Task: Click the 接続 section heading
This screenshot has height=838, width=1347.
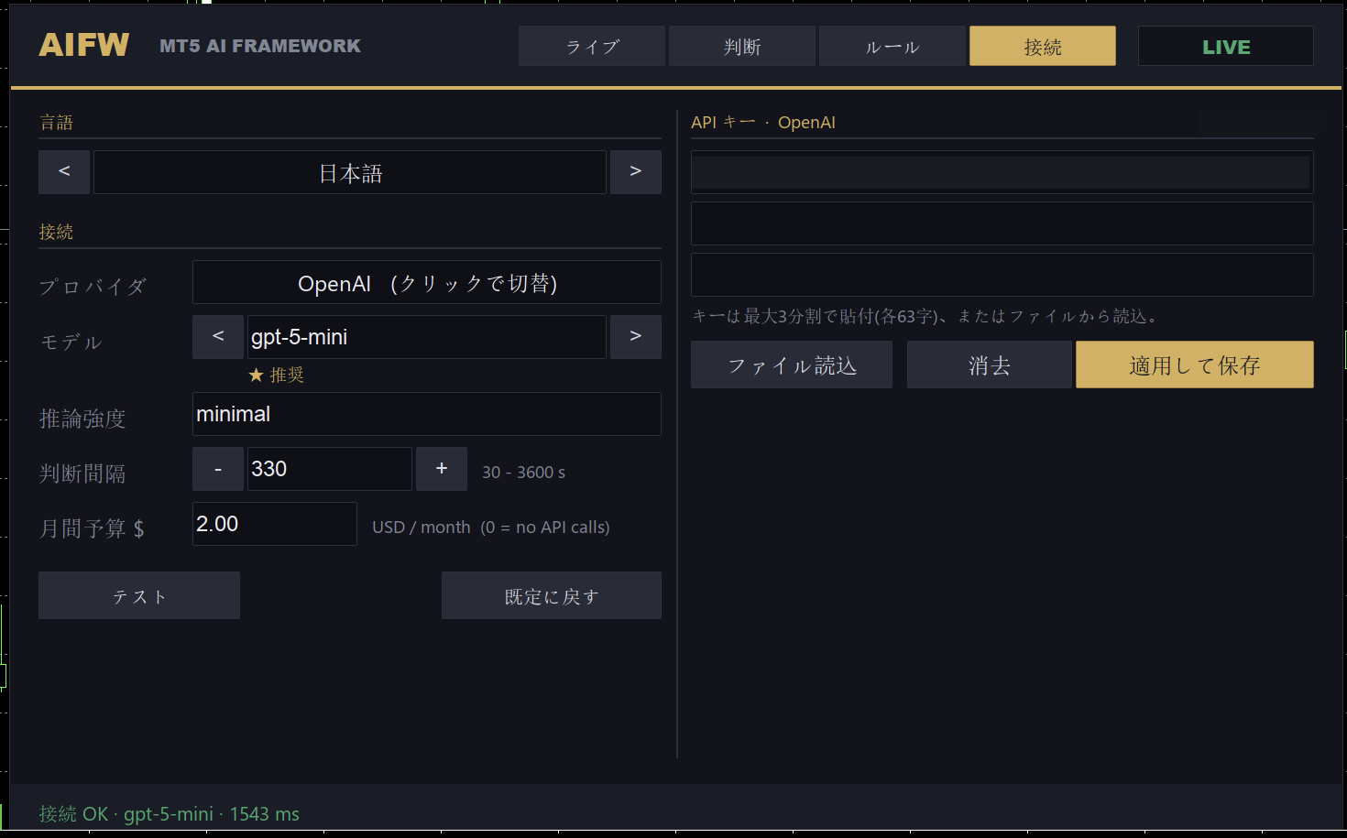Action: click(56, 232)
